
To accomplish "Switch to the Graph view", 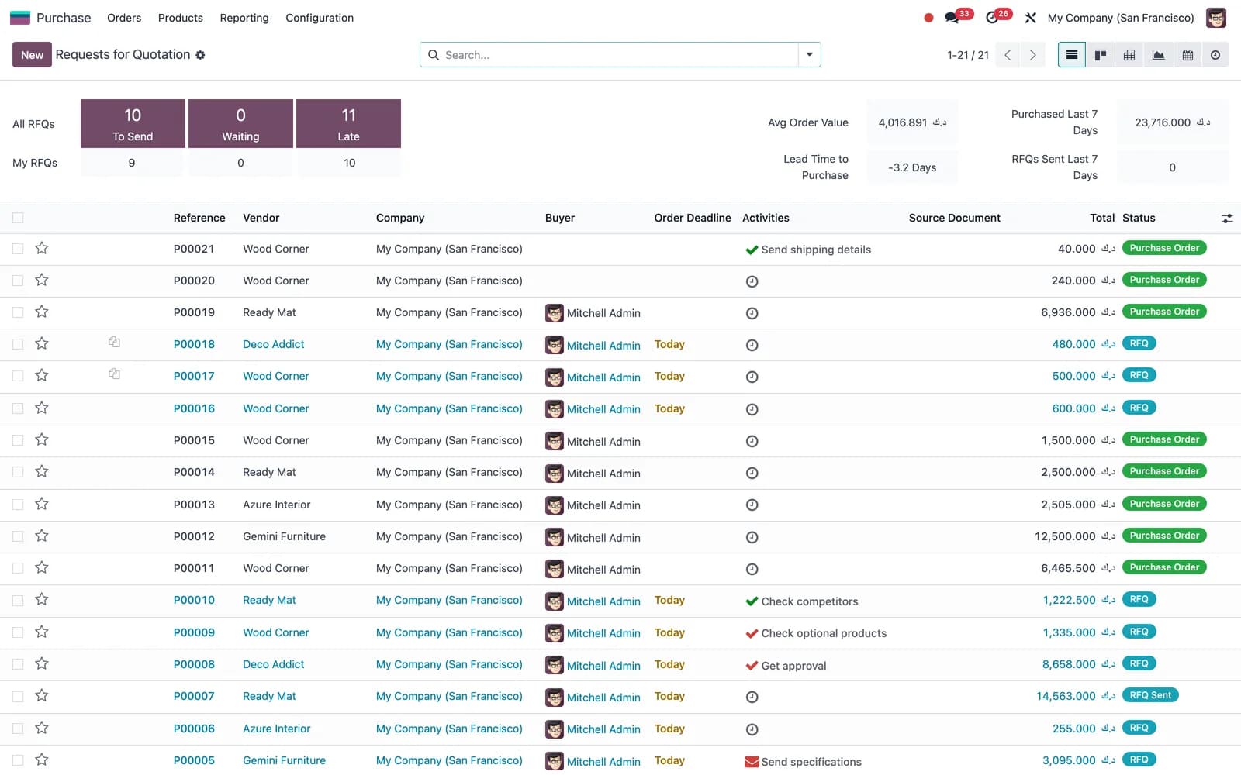I will [x=1158, y=55].
